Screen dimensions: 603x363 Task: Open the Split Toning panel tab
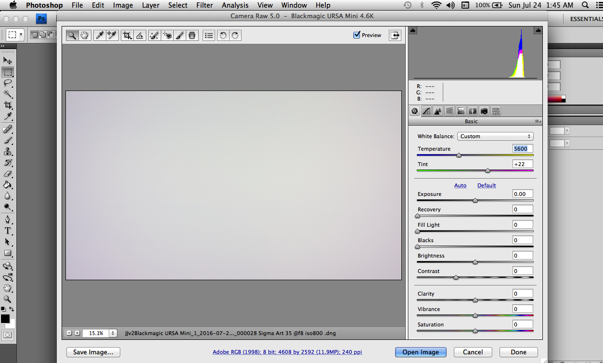pyautogui.click(x=461, y=111)
